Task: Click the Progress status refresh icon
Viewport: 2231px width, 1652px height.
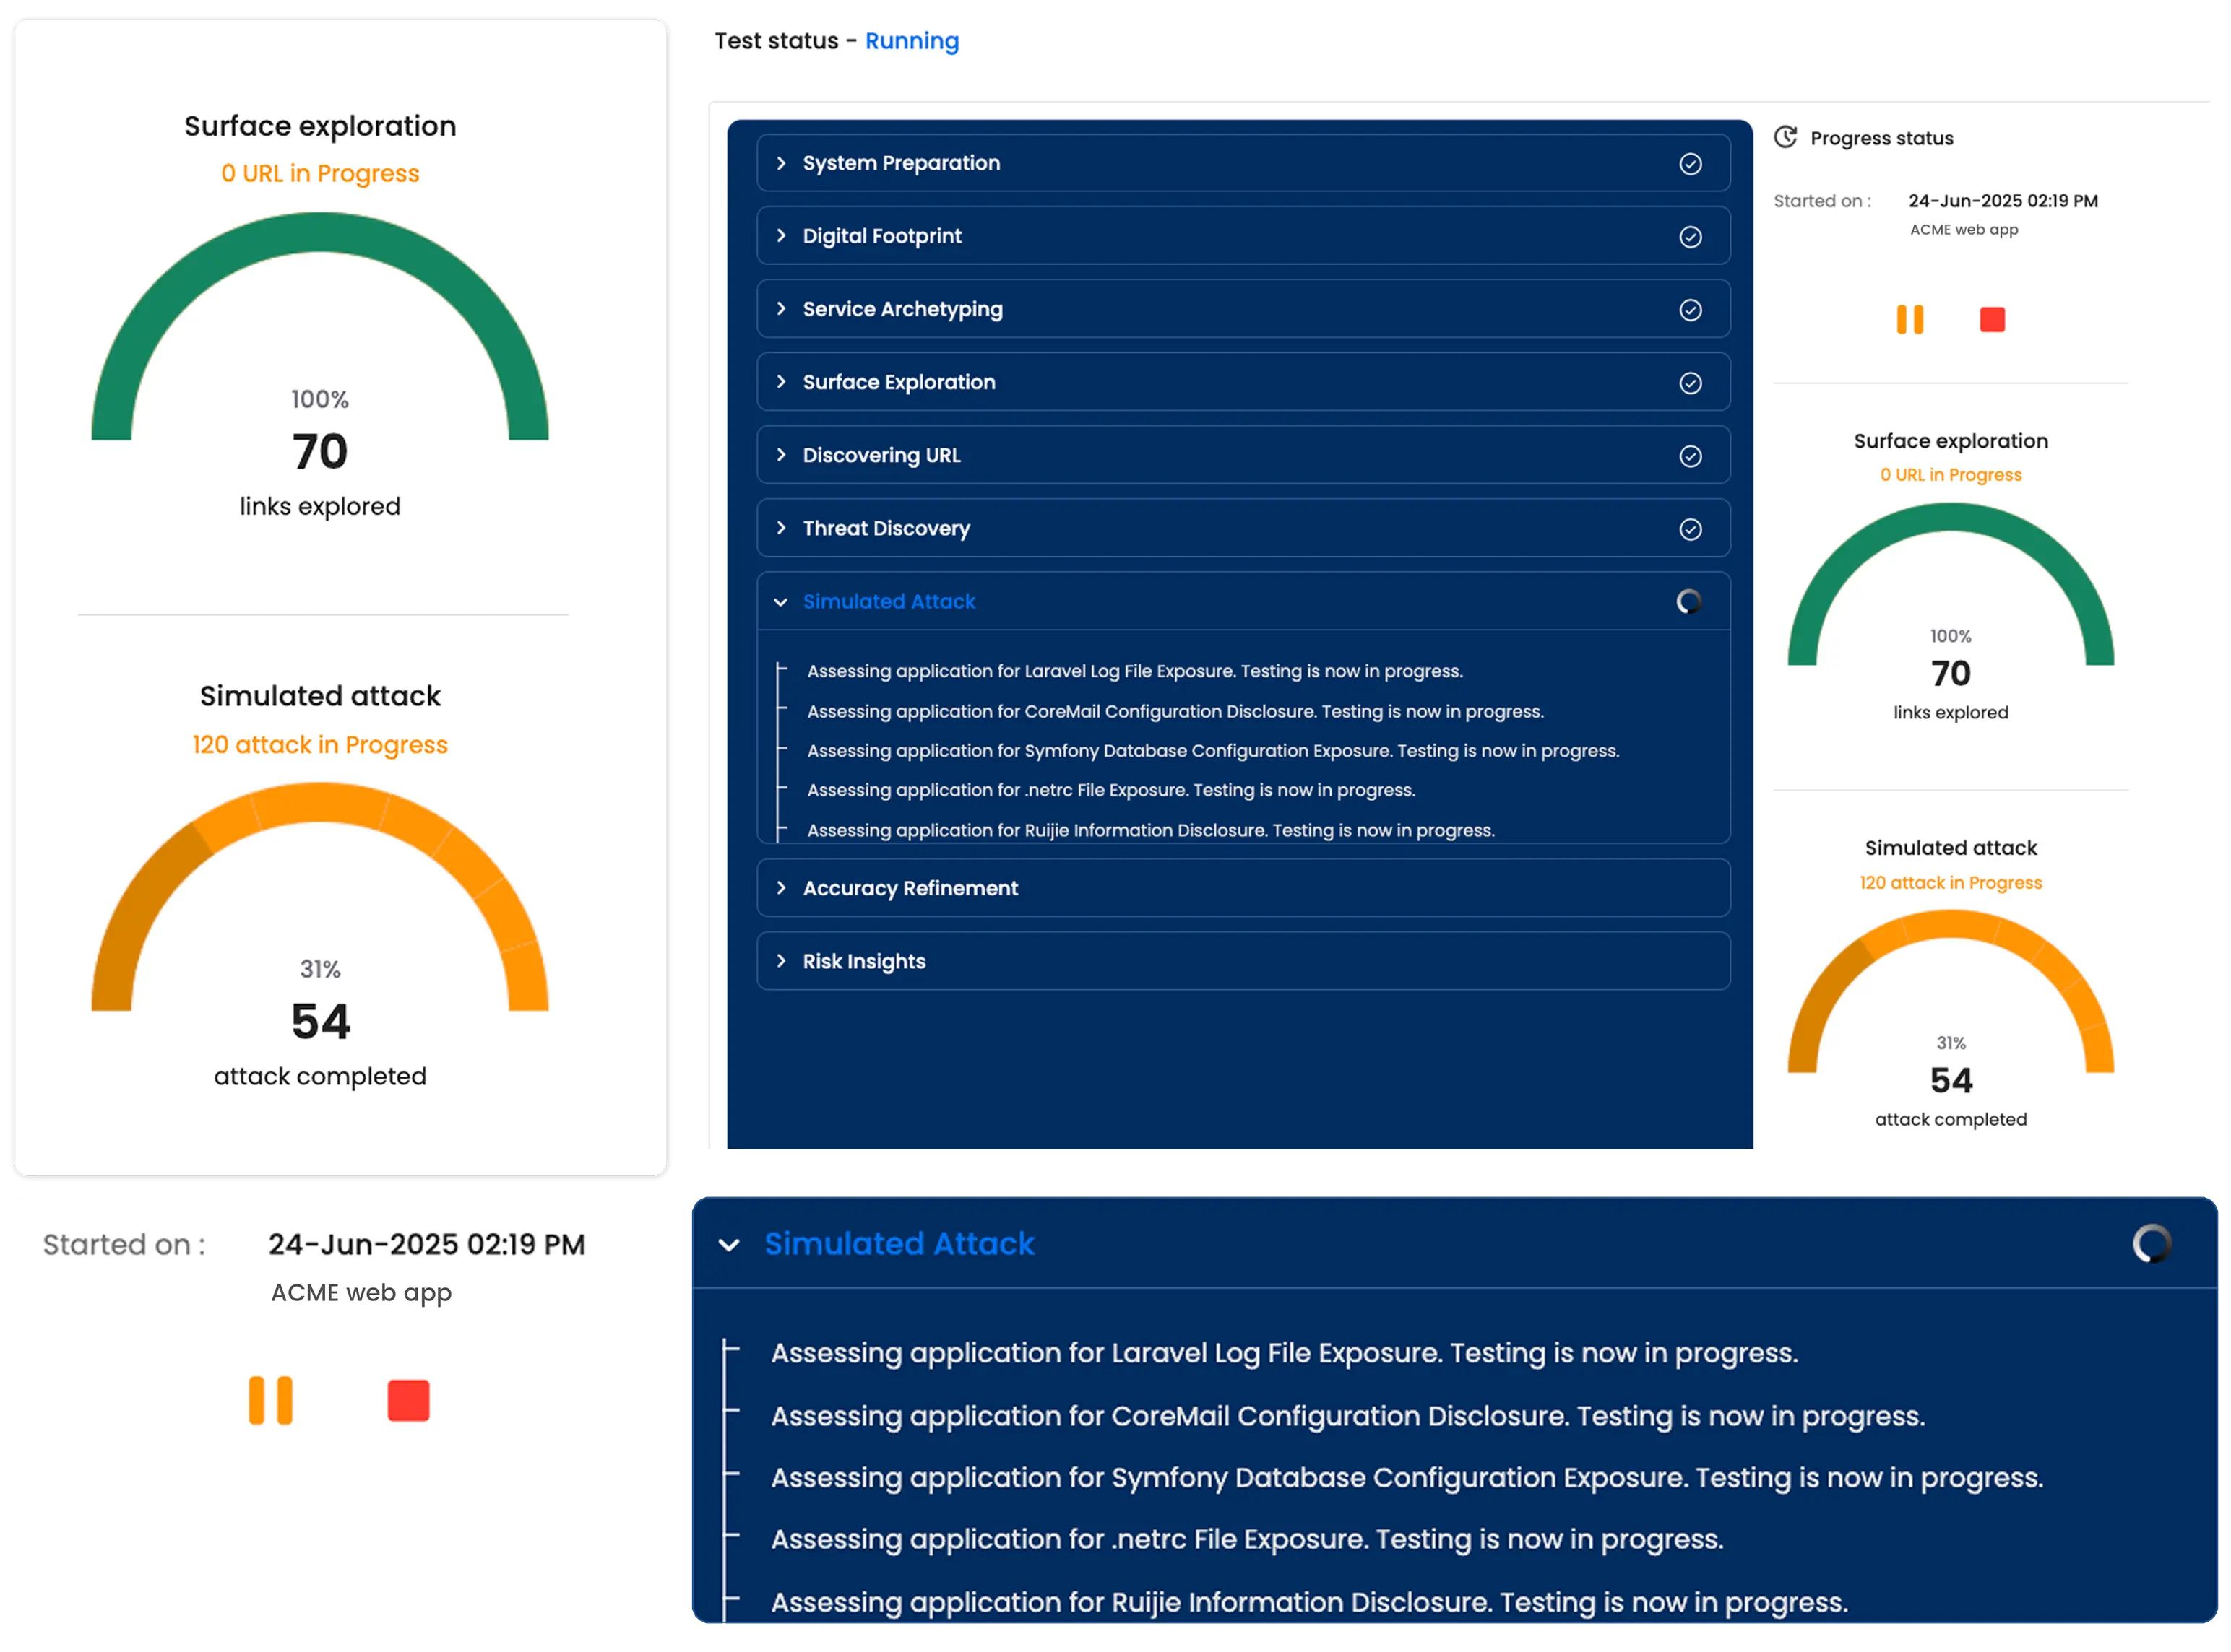Action: click(1786, 137)
